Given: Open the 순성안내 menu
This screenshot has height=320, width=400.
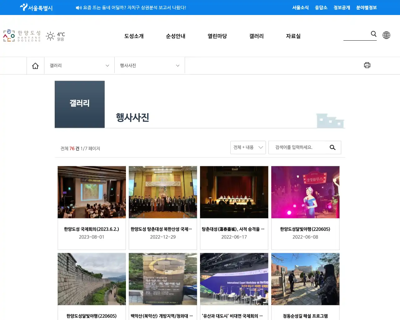Looking at the screenshot, I should tap(175, 36).
